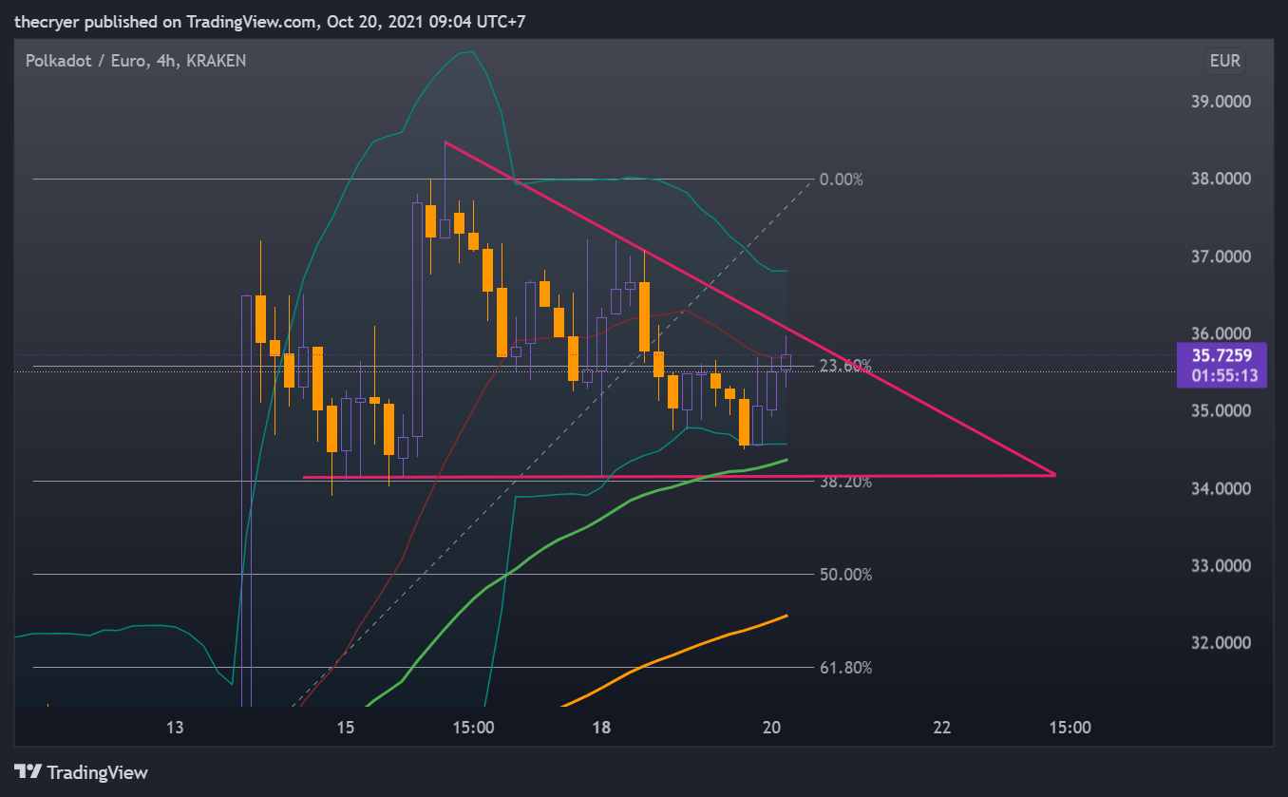Click the date label 15 on time axis

click(345, 729)
